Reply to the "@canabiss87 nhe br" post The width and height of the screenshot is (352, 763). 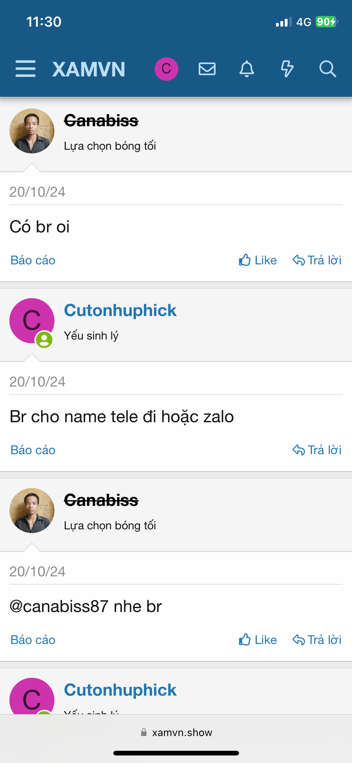317,640
